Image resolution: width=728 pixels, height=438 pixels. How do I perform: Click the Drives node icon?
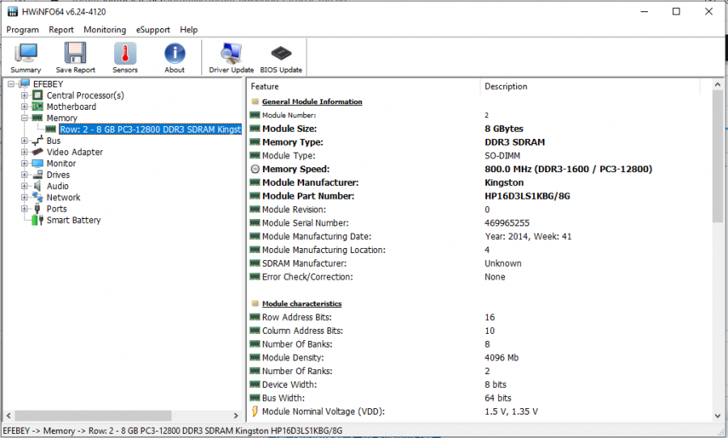coord(37,175)
